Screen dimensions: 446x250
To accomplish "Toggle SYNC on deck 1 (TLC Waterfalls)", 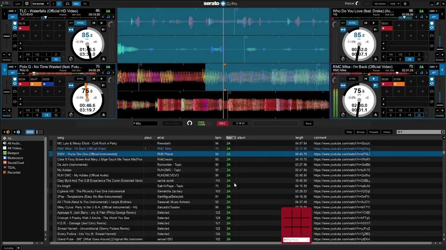I will (80, 23).
